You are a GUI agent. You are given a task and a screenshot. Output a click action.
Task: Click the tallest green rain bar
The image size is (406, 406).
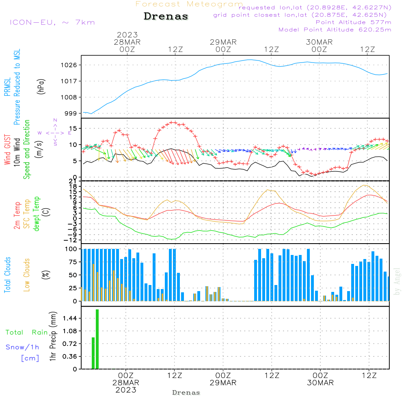(97, 339)
